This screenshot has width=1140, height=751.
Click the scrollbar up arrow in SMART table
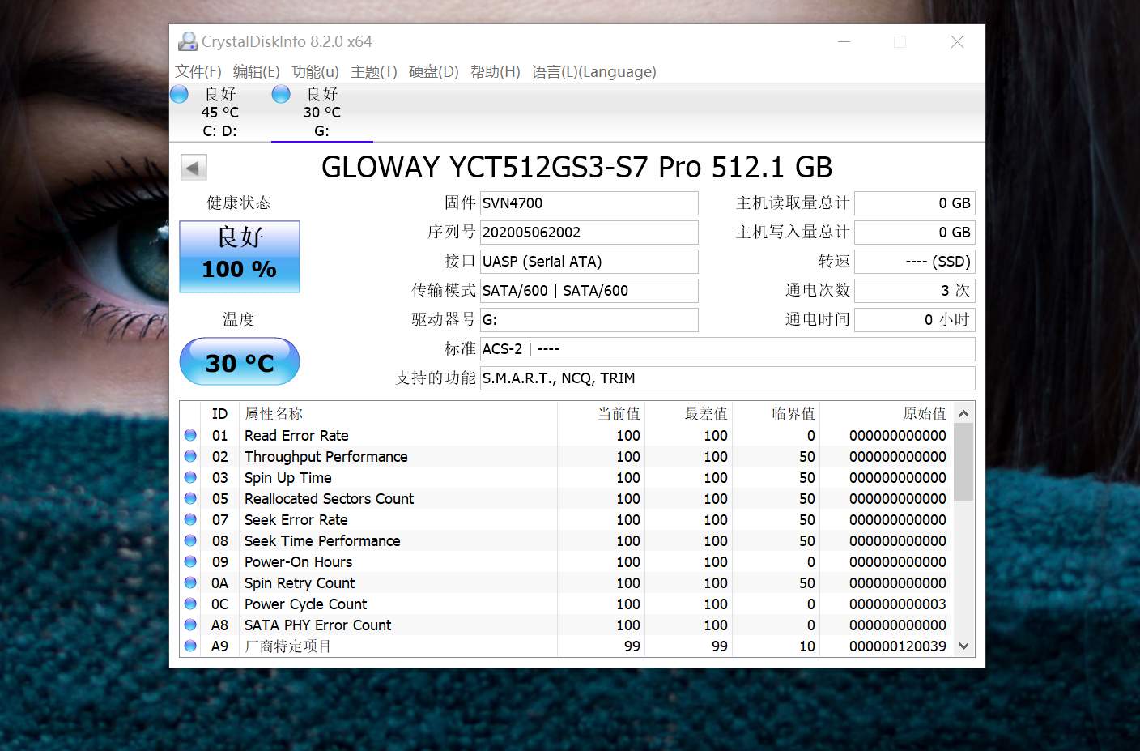tap(963, 413)
